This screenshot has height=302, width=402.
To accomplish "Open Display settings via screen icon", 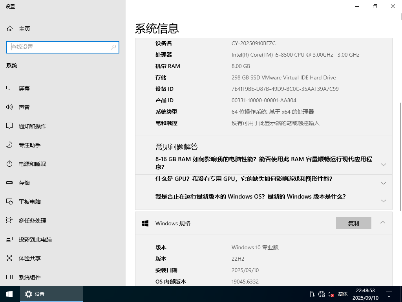I will [9, 88].
